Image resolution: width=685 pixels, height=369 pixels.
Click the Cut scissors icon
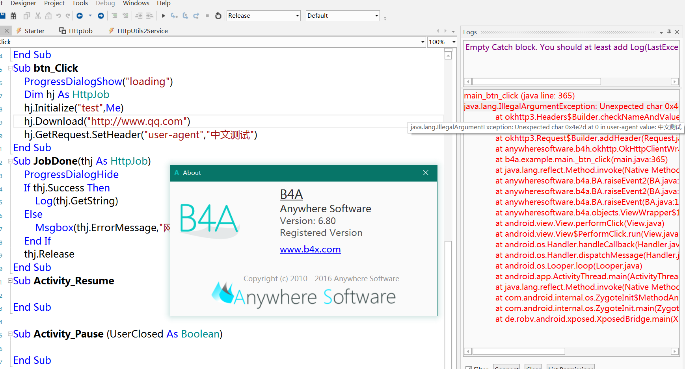(x=38, y=16)
